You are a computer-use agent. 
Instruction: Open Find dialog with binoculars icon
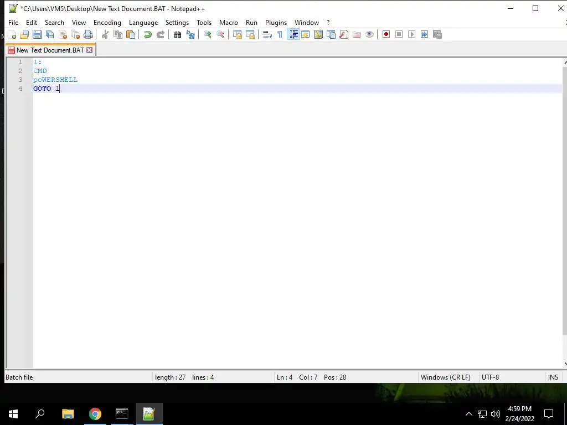(177, 34)
